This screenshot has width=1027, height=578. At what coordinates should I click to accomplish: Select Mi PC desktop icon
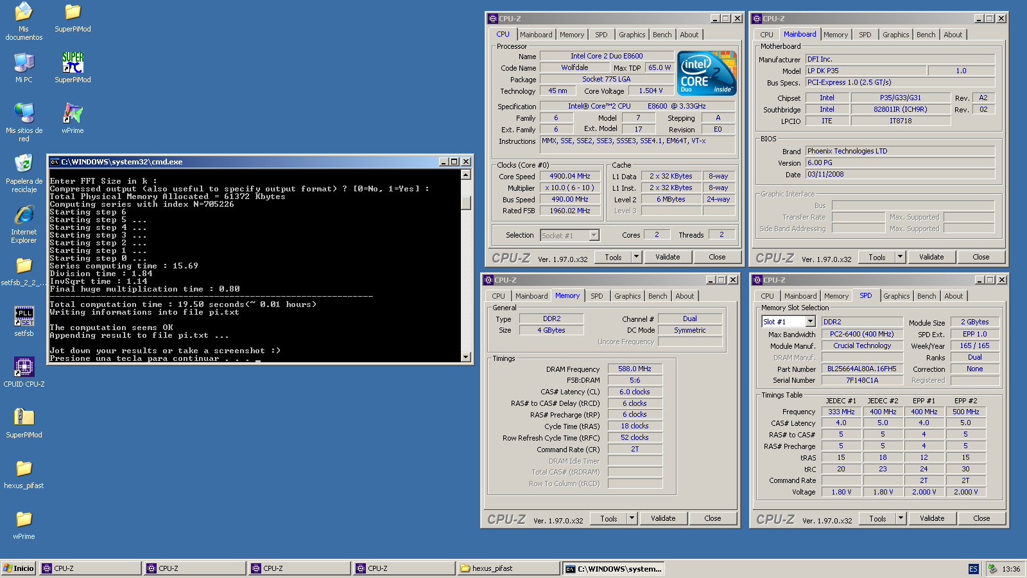tap(24, 62)
